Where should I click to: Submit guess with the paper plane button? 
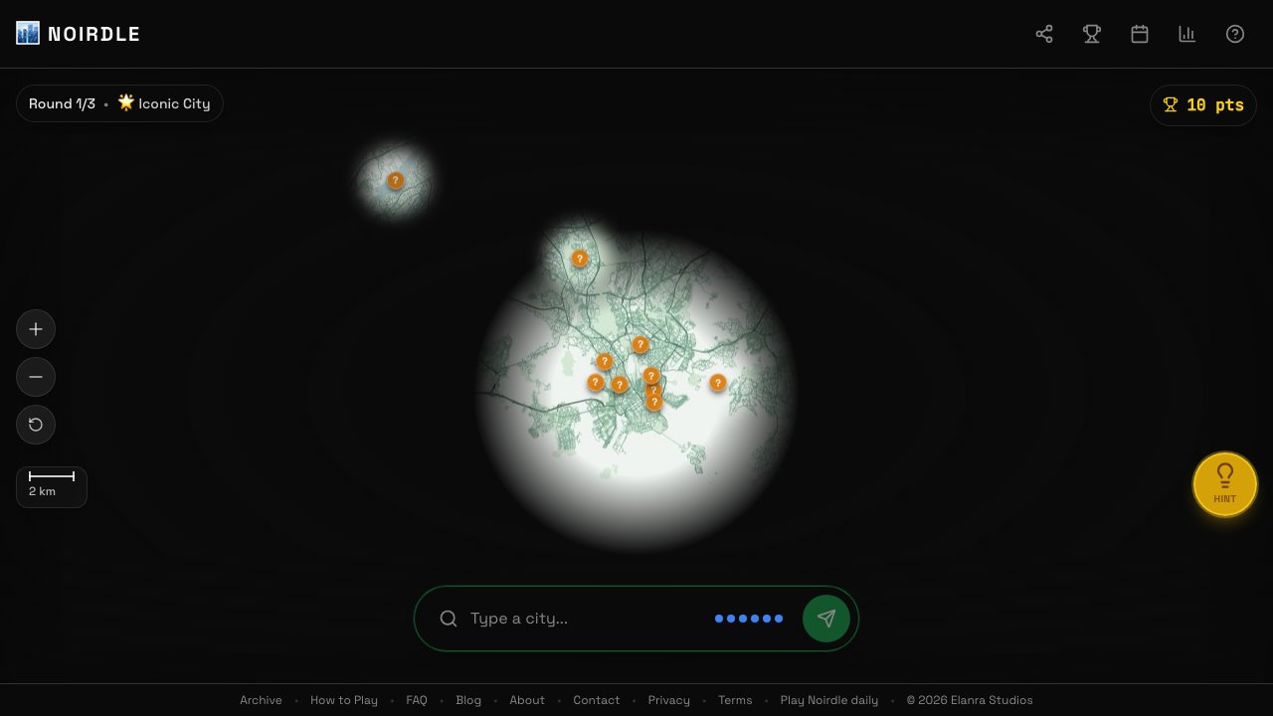(x=826, y=619)
